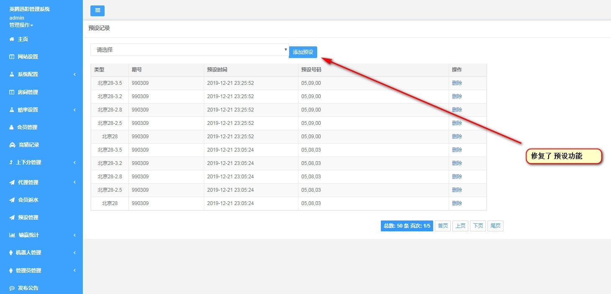
Task: Click the user icon beside 会员管理
Action: coord(12,127)
